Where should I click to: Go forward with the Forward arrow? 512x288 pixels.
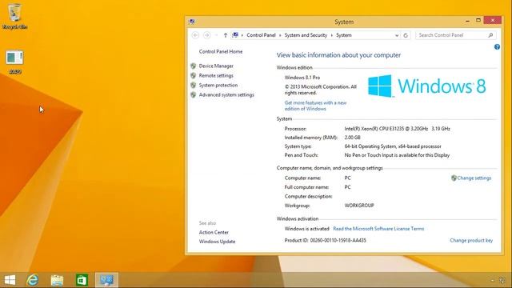pyautogui.click(x=206, y=35)
